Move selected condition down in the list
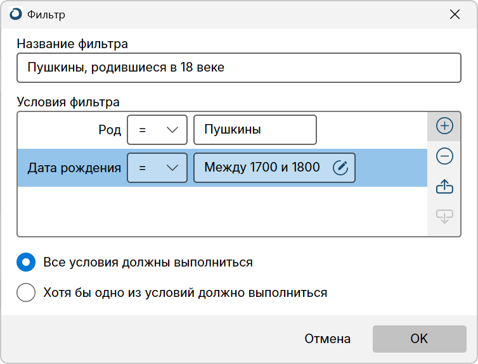This screenshot has width=478, height=364. (444, 216)
